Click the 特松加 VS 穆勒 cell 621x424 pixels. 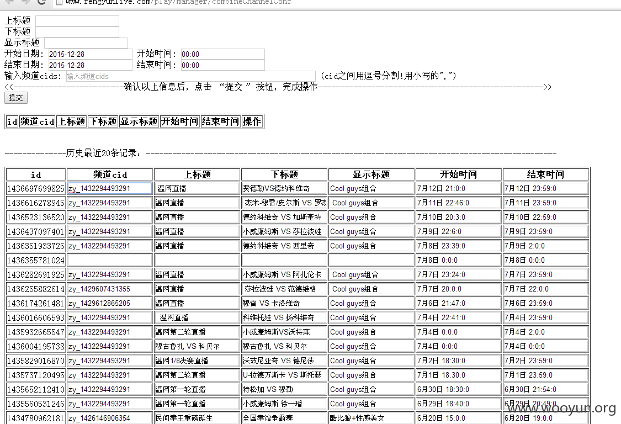click(284, 390)
